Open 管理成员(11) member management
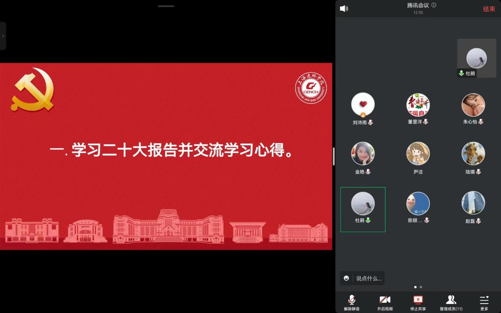Viewport: 501px width, 313px height. (x=451, y=302)
